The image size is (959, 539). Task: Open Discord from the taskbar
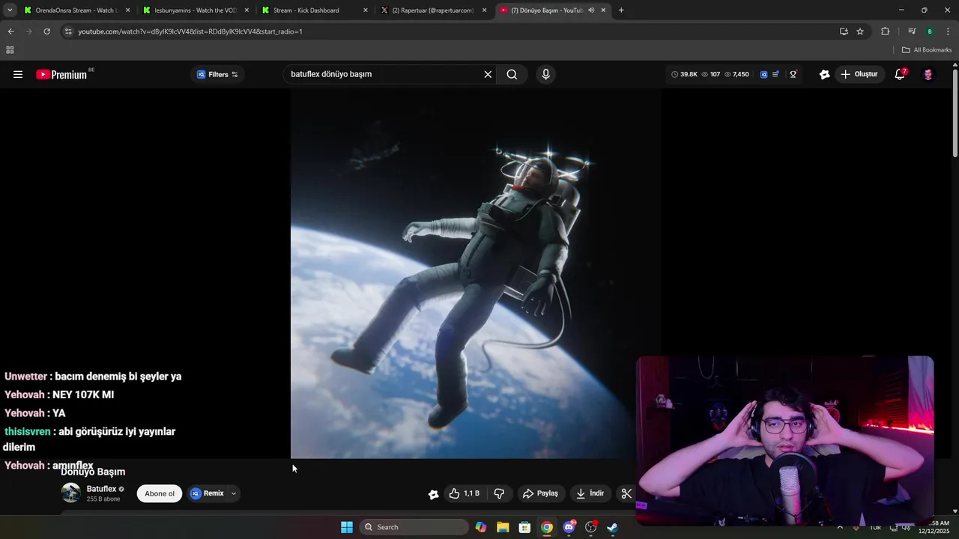pyautogui.click(x=569, y=527)
